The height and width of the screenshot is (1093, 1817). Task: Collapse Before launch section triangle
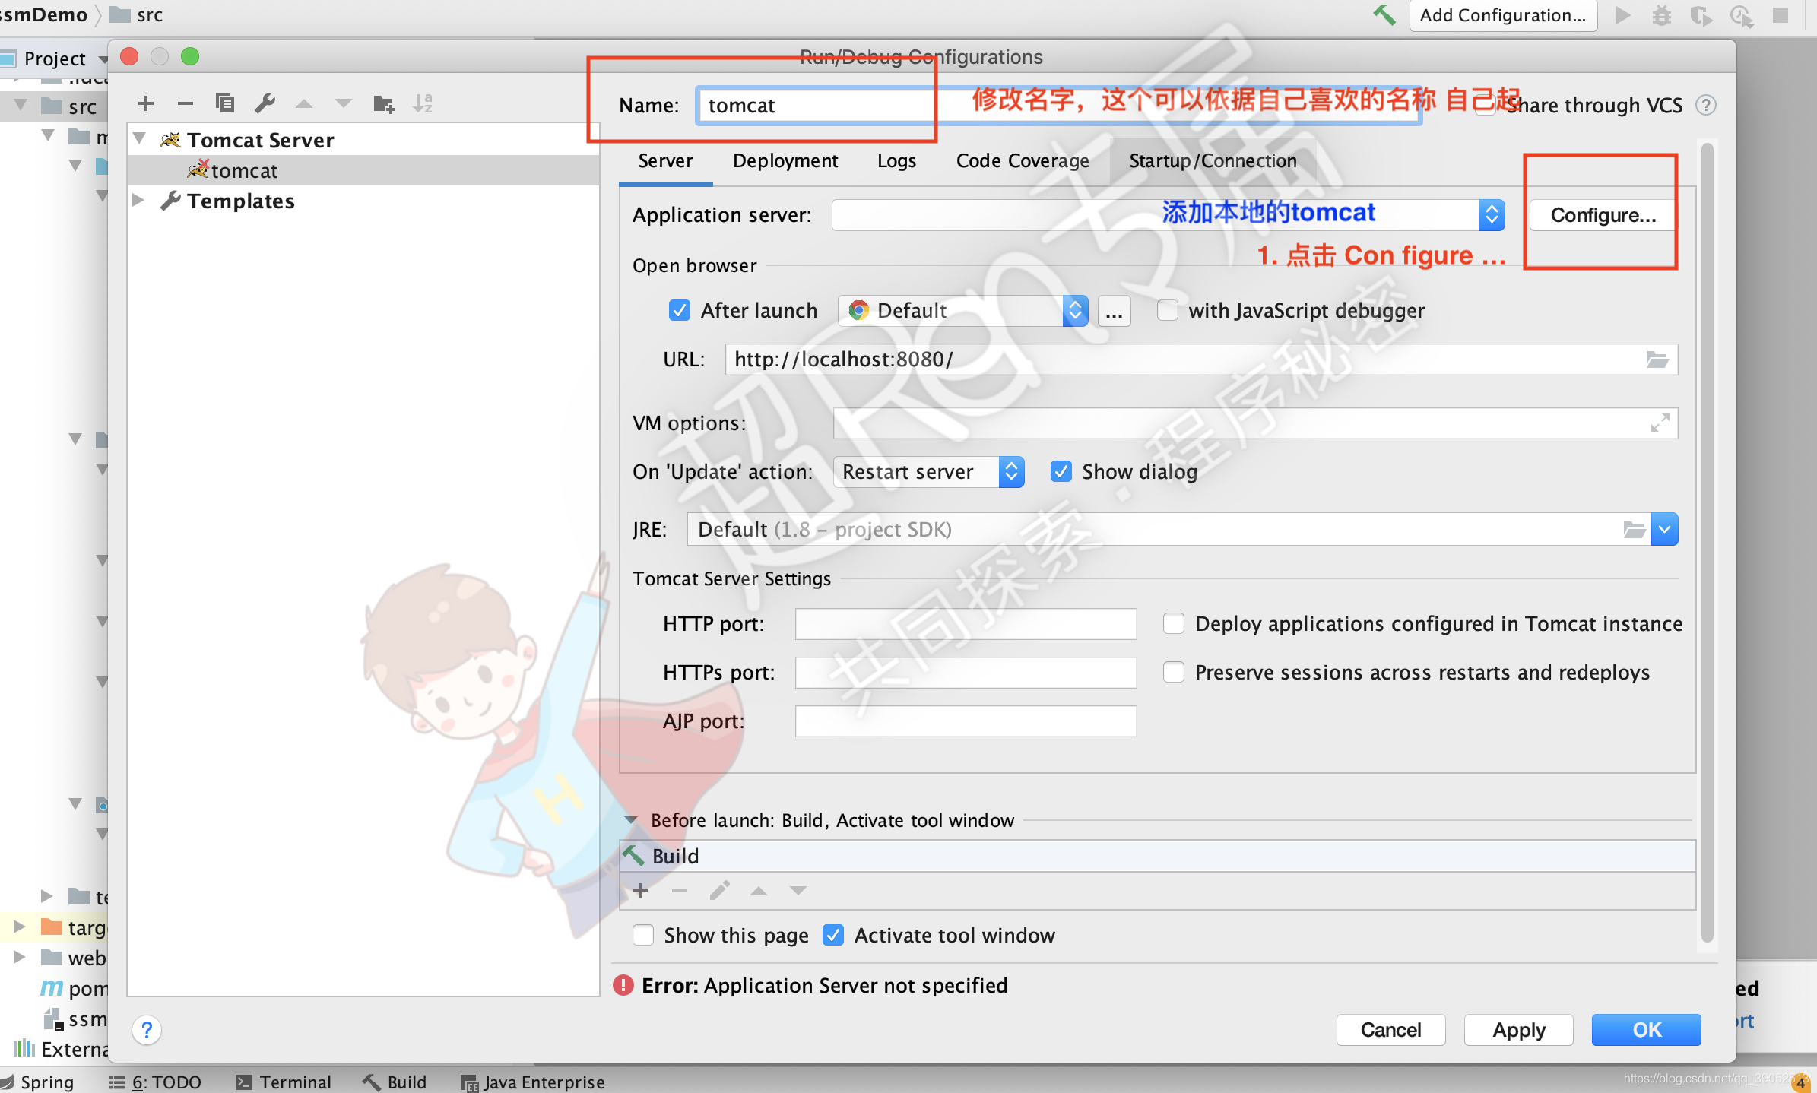(x=630, y=820)
